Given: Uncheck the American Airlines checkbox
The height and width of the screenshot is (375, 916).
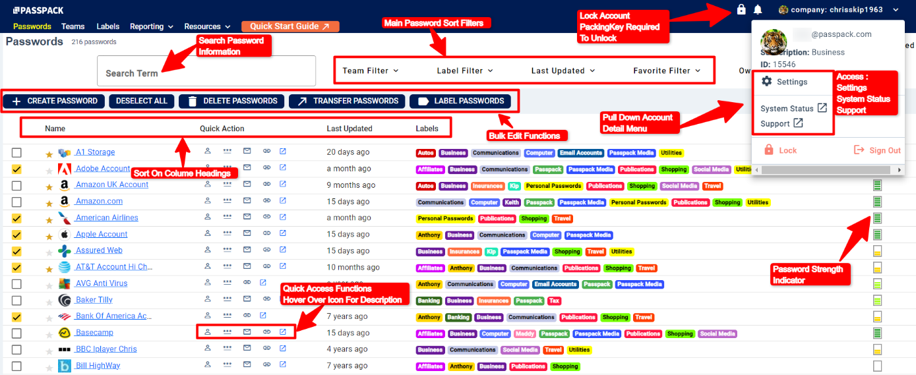Looking at the screenshot, I should tap(16, 218).
